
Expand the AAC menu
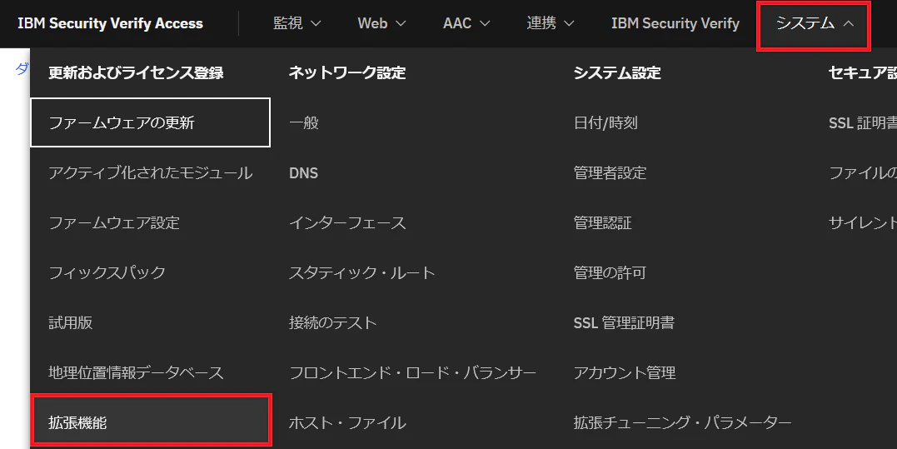pos(466,23)
